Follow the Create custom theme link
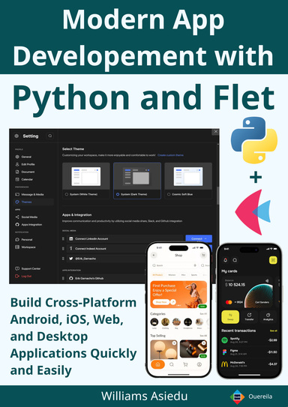This screenshot has height=407, width=288. (170, 155)
